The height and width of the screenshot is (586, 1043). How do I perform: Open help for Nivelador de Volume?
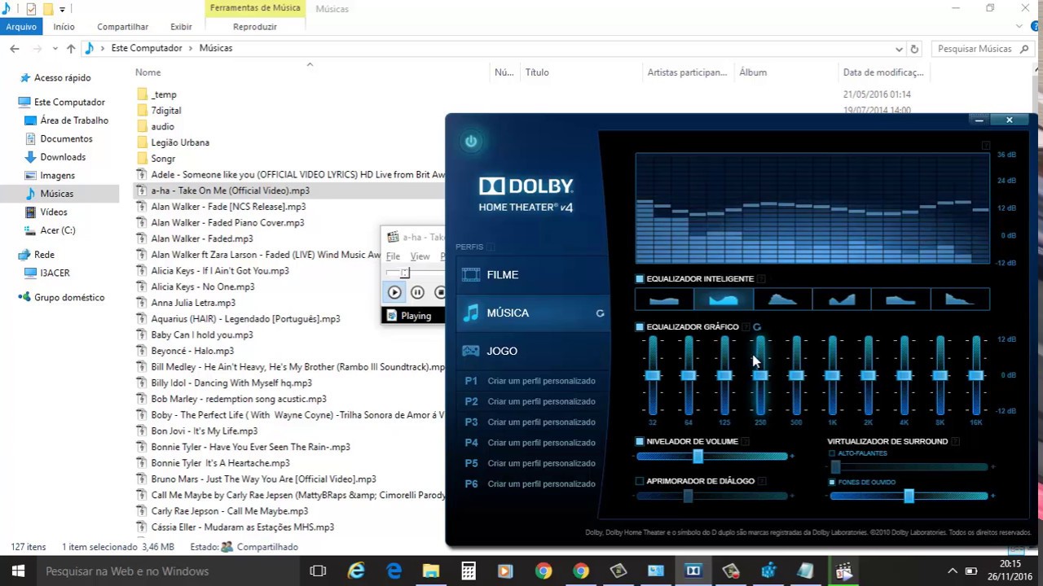tap(746, 442)
